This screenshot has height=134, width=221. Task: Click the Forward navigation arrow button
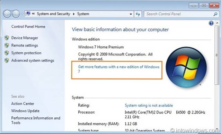point(16,14)
